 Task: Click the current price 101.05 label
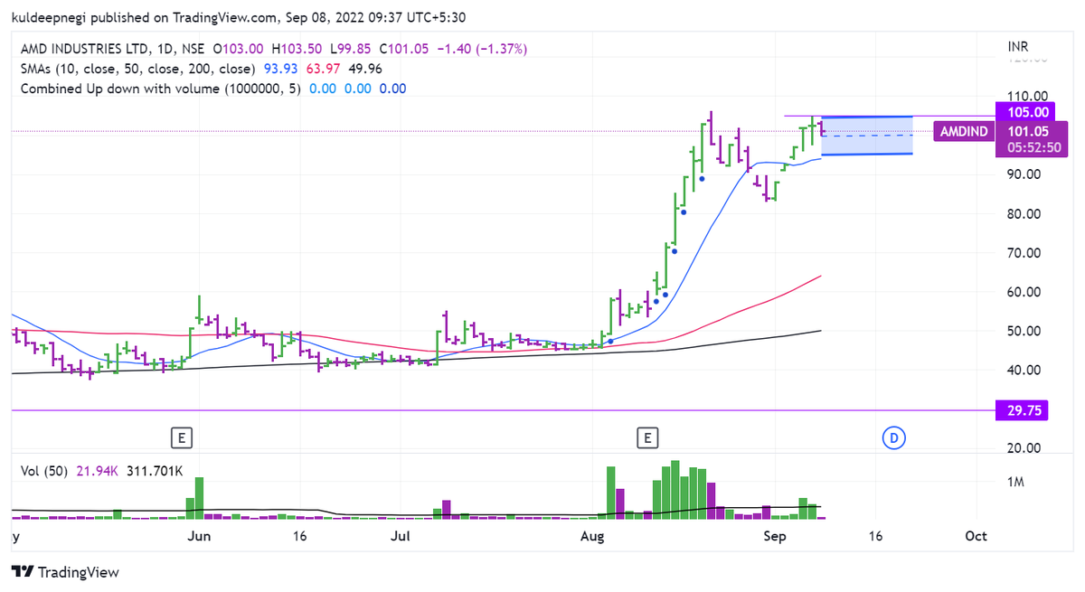point(1030,131)
